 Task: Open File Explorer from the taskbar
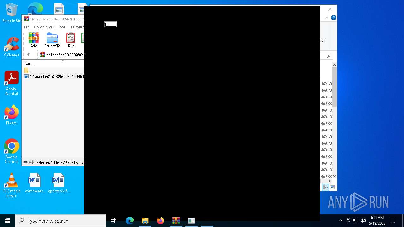145,221
